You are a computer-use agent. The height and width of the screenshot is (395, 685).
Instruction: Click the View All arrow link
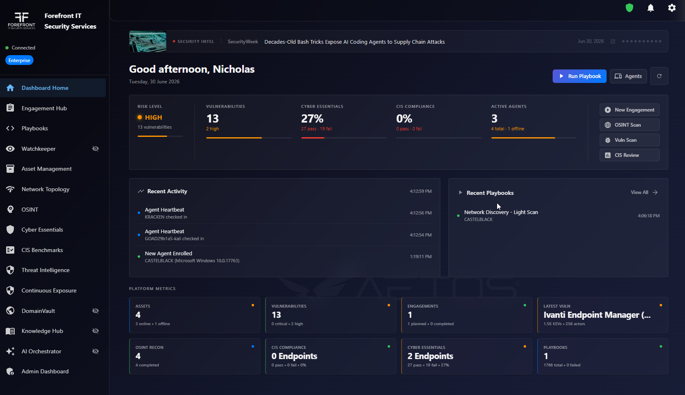click(644, 192)
